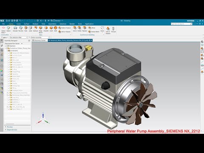Toggle visibility check for Motor Shaft

tap(9, 76)
